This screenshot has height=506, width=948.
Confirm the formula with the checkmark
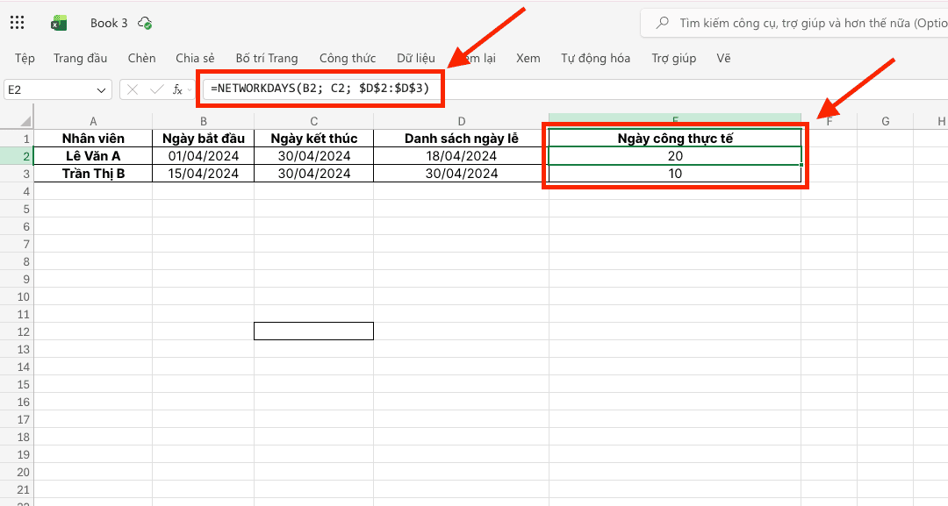click(156, 89)
